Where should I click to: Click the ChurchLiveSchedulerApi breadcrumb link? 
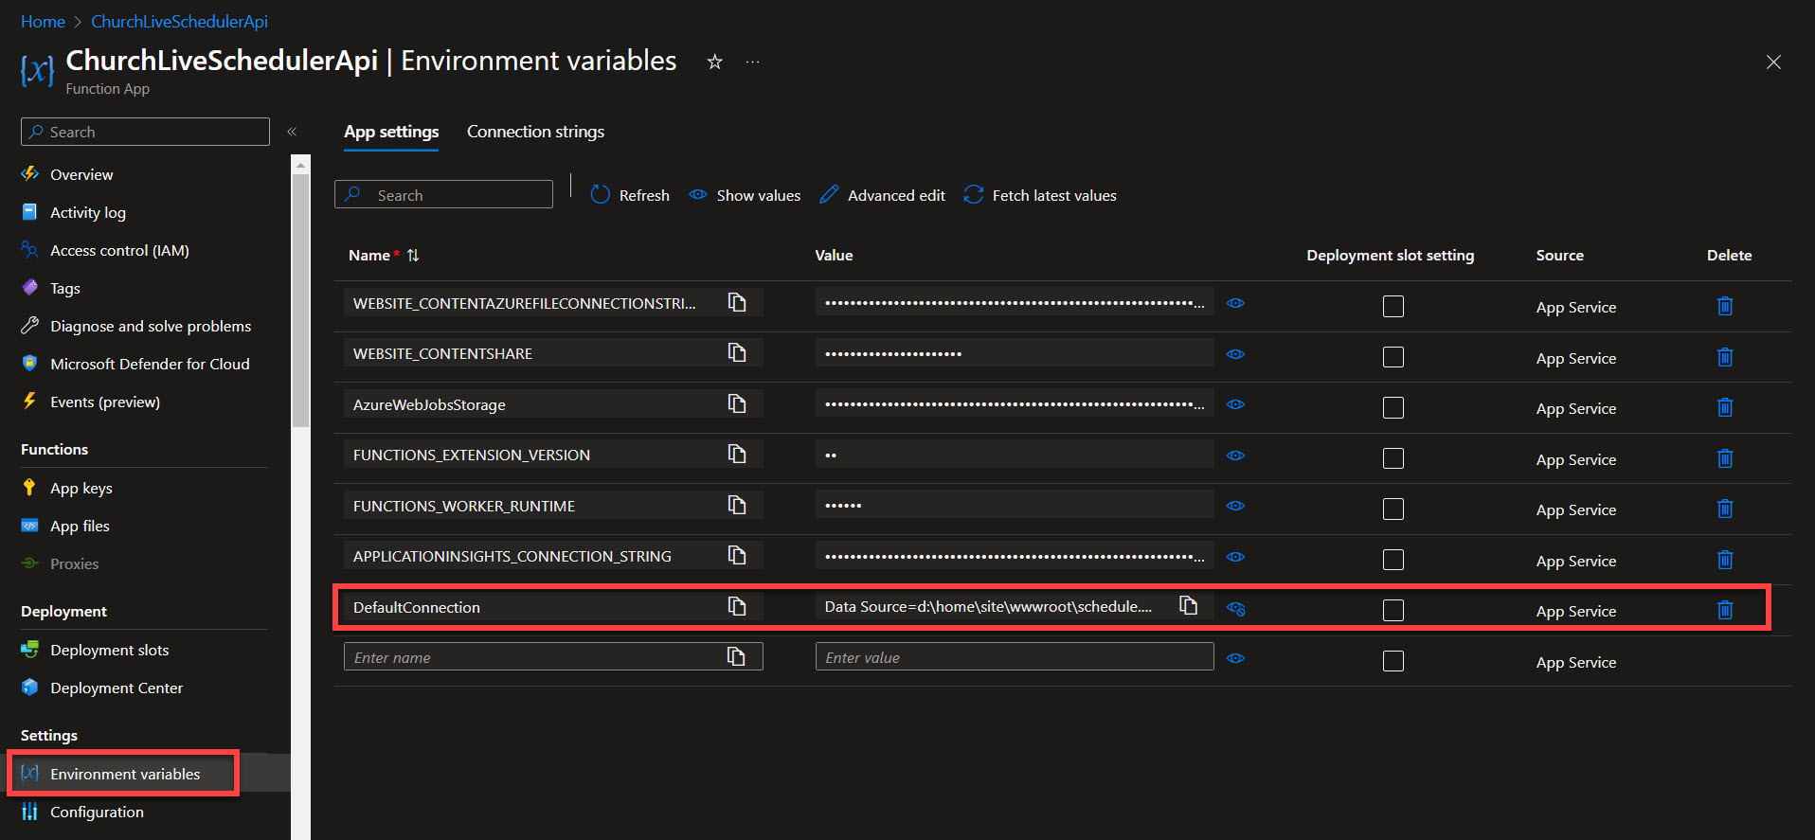pos(179,21)
